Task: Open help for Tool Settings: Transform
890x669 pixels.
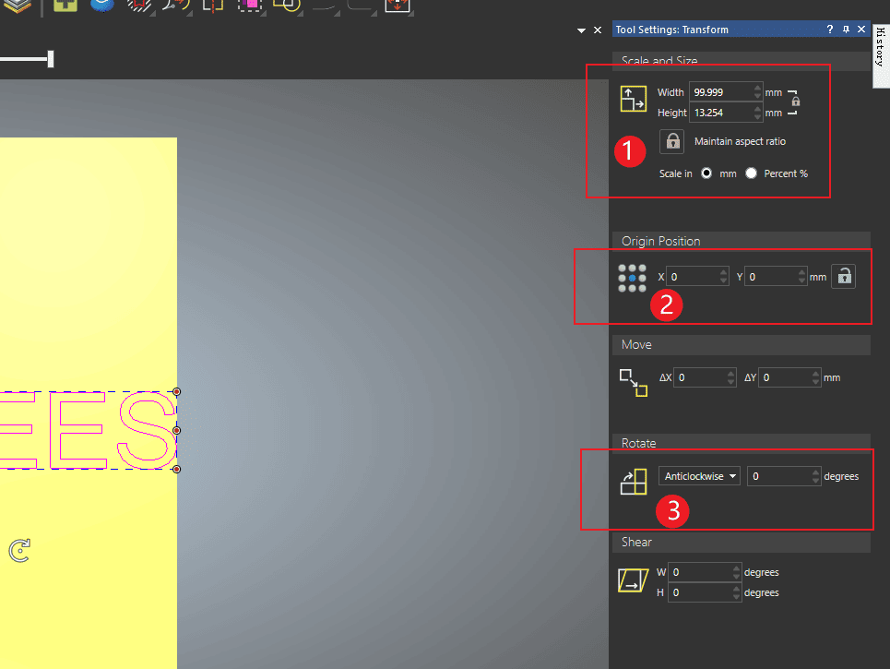Action: [x=830, y=30]
